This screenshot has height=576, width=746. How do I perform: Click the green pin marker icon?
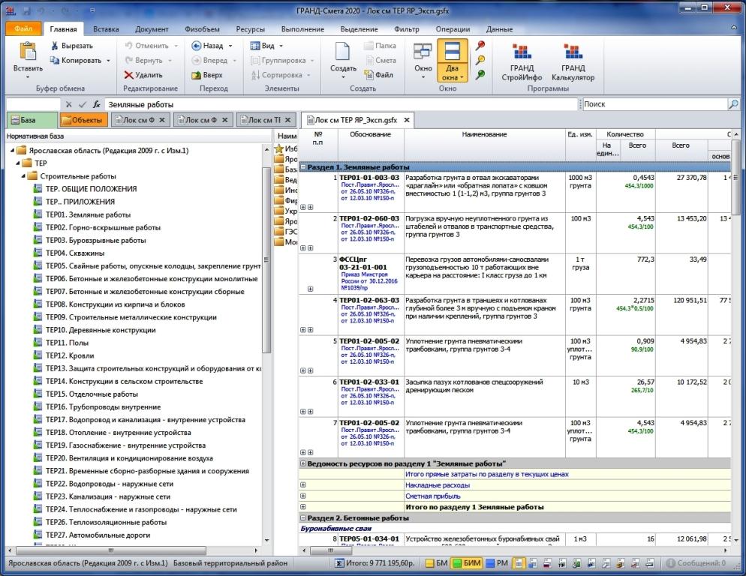(x=480, y=75)
